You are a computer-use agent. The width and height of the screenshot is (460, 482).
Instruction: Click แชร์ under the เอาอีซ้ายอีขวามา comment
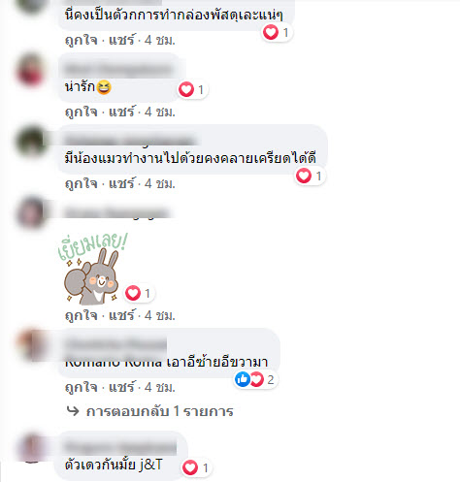pos(121,387)
